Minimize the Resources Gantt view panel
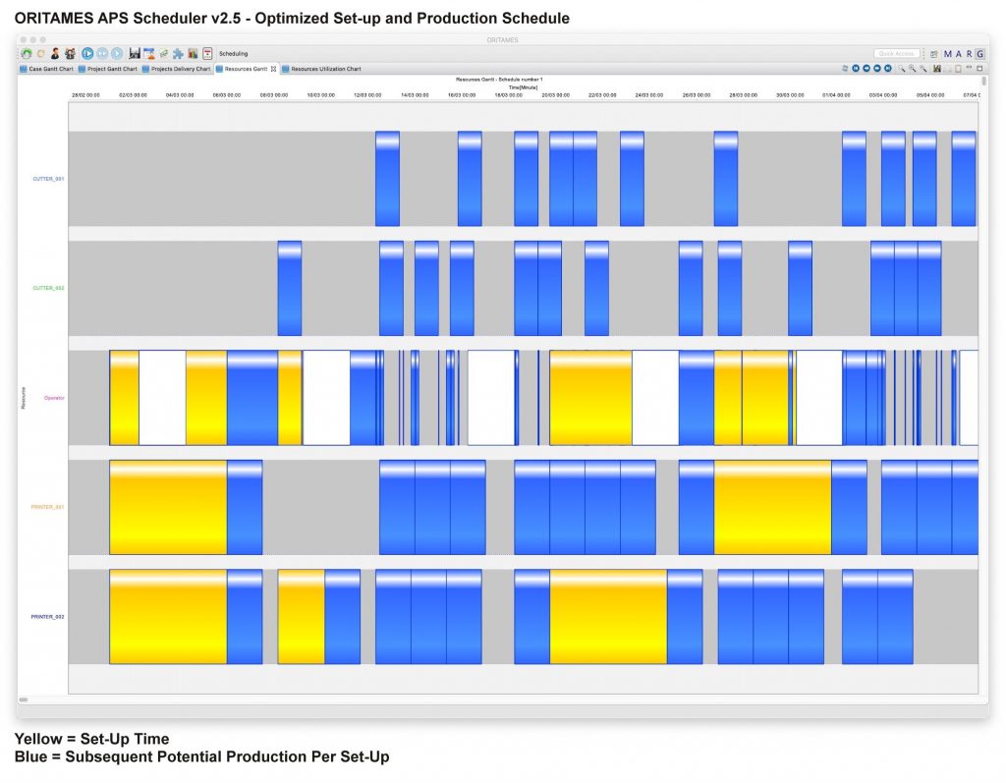The image size is (1006, 783). click(x=969, y=68)
